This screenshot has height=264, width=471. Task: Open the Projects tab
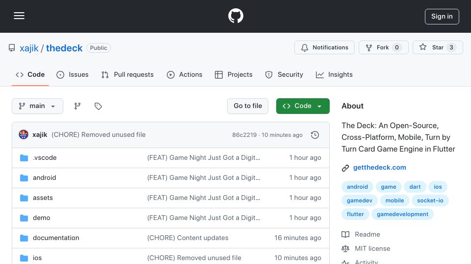234,74
